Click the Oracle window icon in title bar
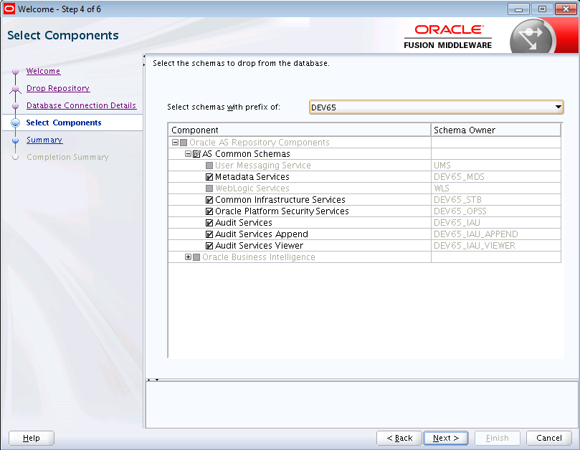This screenshot has height=450, width=580. point(9,9)
